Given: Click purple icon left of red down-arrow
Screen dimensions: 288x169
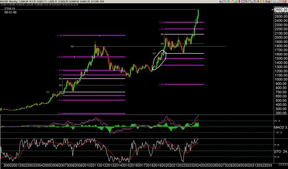Looking at the screenshot, I should [254, 1].
